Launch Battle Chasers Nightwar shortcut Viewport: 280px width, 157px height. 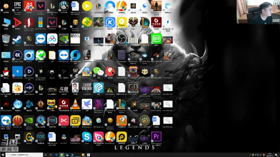[133, 55]
